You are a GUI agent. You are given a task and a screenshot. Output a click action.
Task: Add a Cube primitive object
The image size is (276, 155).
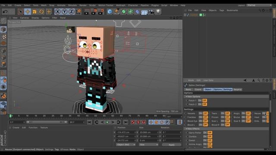coord(110,12)
